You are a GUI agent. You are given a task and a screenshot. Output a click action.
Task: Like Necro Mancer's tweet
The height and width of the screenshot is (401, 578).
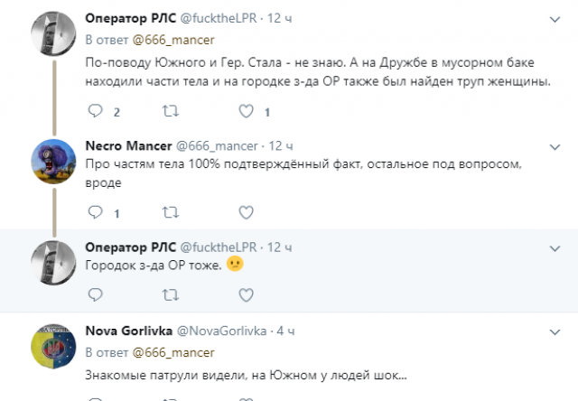245,212
